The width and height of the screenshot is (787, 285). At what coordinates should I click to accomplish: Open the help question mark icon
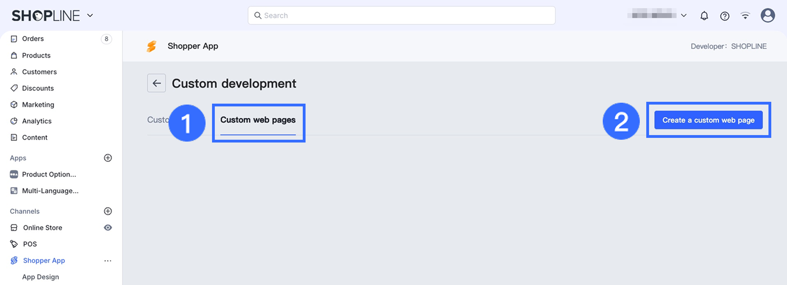(725, 16)
